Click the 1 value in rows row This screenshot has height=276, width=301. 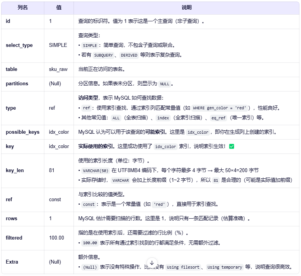pyautogui.click(x=50, y=218)
